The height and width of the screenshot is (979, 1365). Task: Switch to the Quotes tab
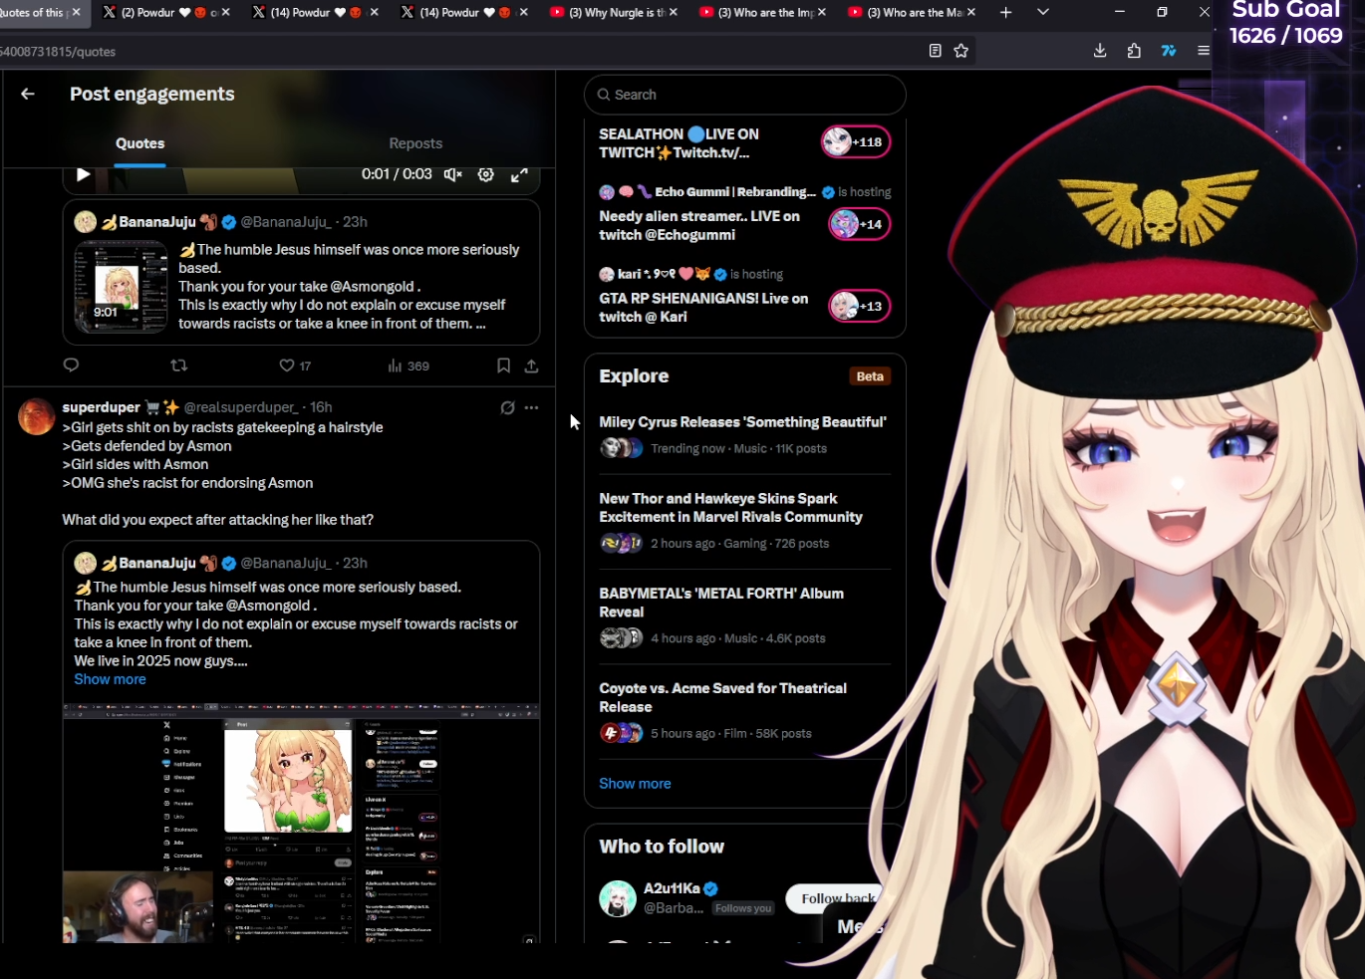140,143
